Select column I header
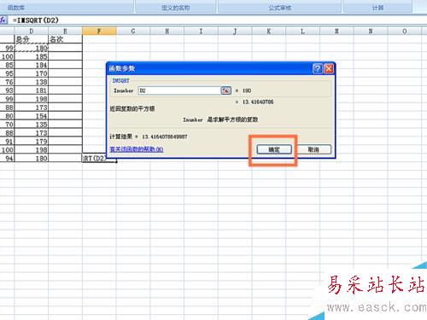 click(201, 31)
